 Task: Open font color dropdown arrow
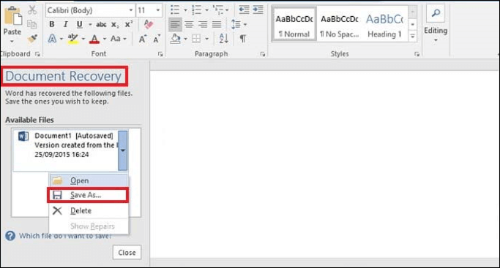[x=104, y=39]
